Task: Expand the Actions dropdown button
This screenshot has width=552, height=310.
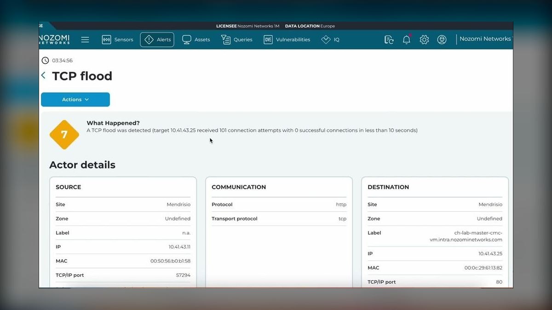Action: pyautogui.click(x=75, y=99)
